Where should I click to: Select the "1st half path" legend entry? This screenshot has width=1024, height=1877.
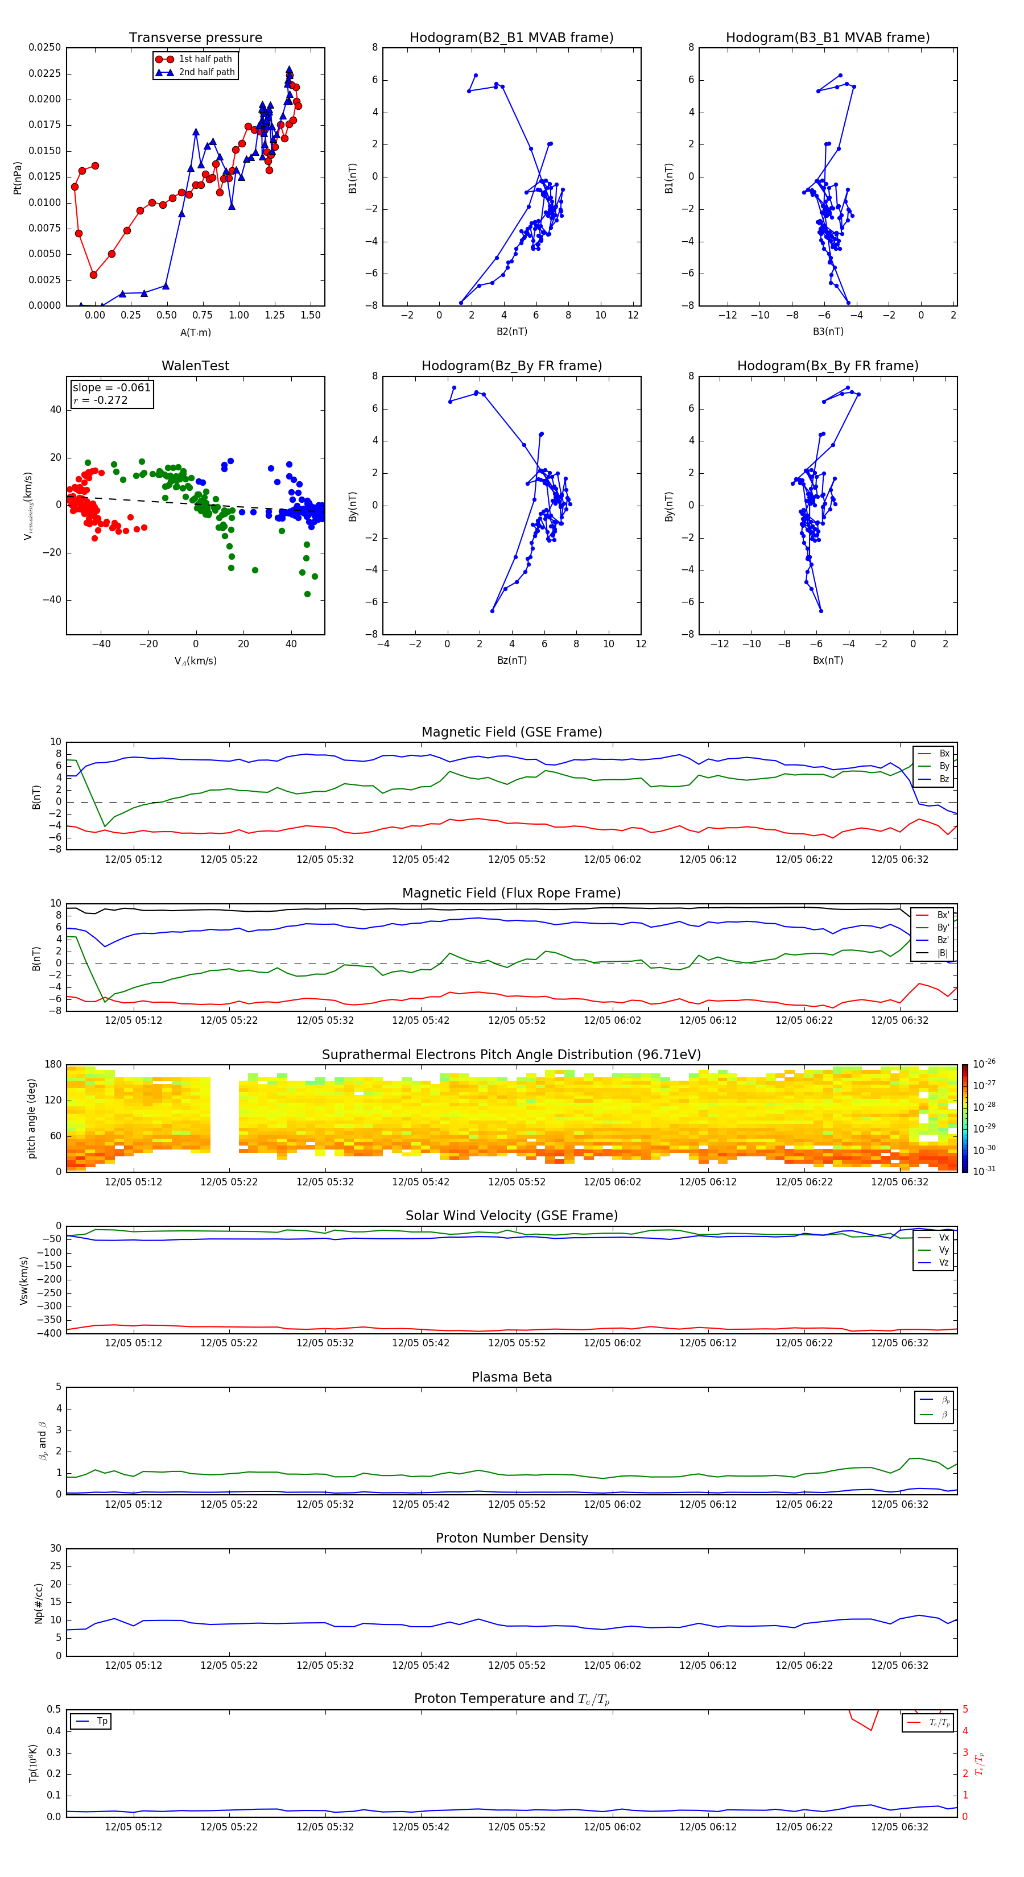(x=195, y=59)
